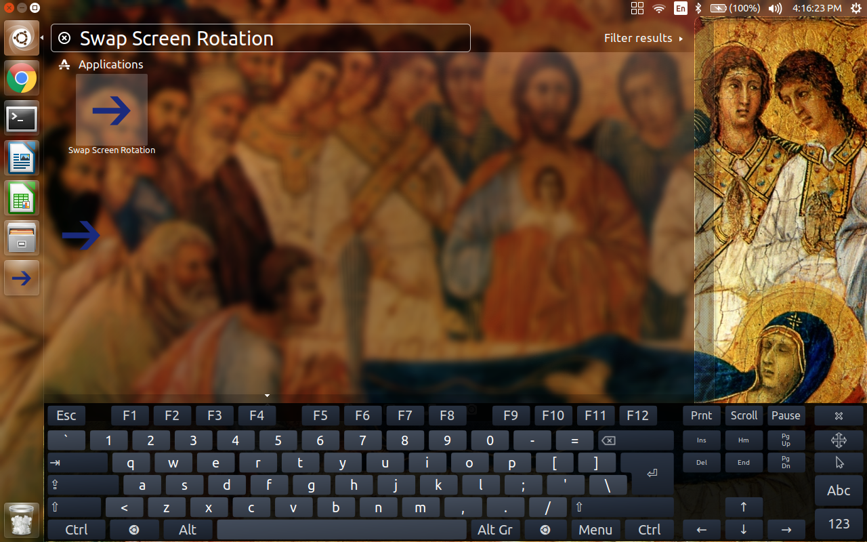Toggle the Caps Lock key
This screenshot has height=542, width=867.
[83, 485]
